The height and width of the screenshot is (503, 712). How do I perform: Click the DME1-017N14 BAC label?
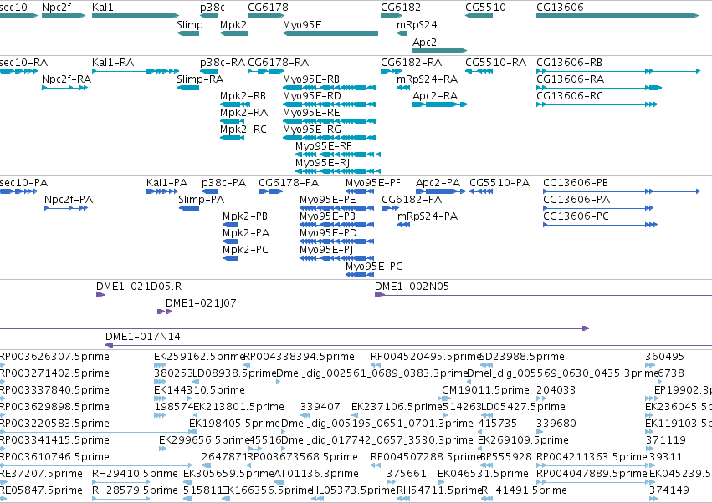(x=143, y=337)
